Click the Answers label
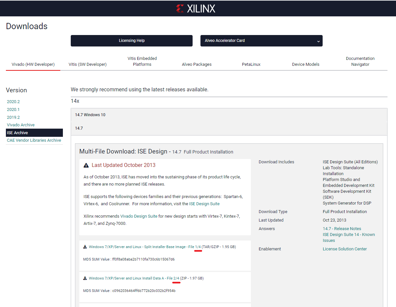This screenshot has width=396, height=307. point(267,229)
